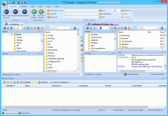Viewport: 168px width, 116px height.
Task: Click the Disconnect icon in ribbon
Action: (15, 12)
